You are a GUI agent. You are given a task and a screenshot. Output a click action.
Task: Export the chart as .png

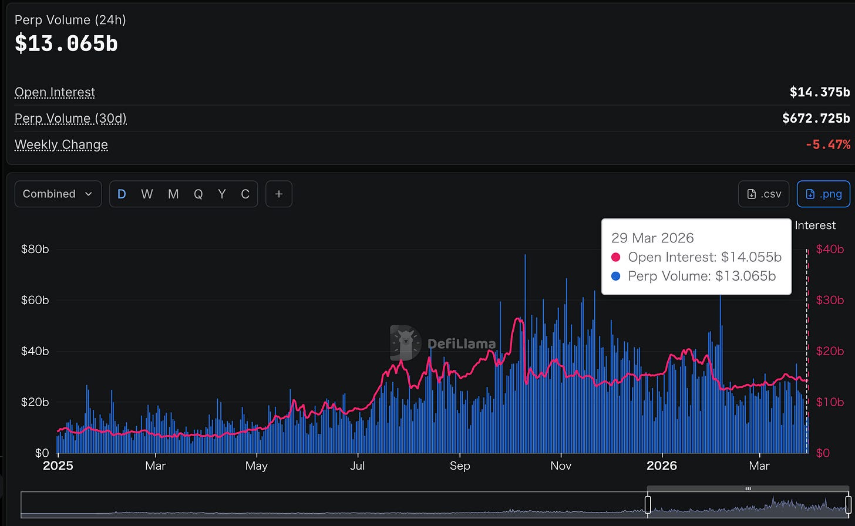pyautogui.click(x=823, y=194)
